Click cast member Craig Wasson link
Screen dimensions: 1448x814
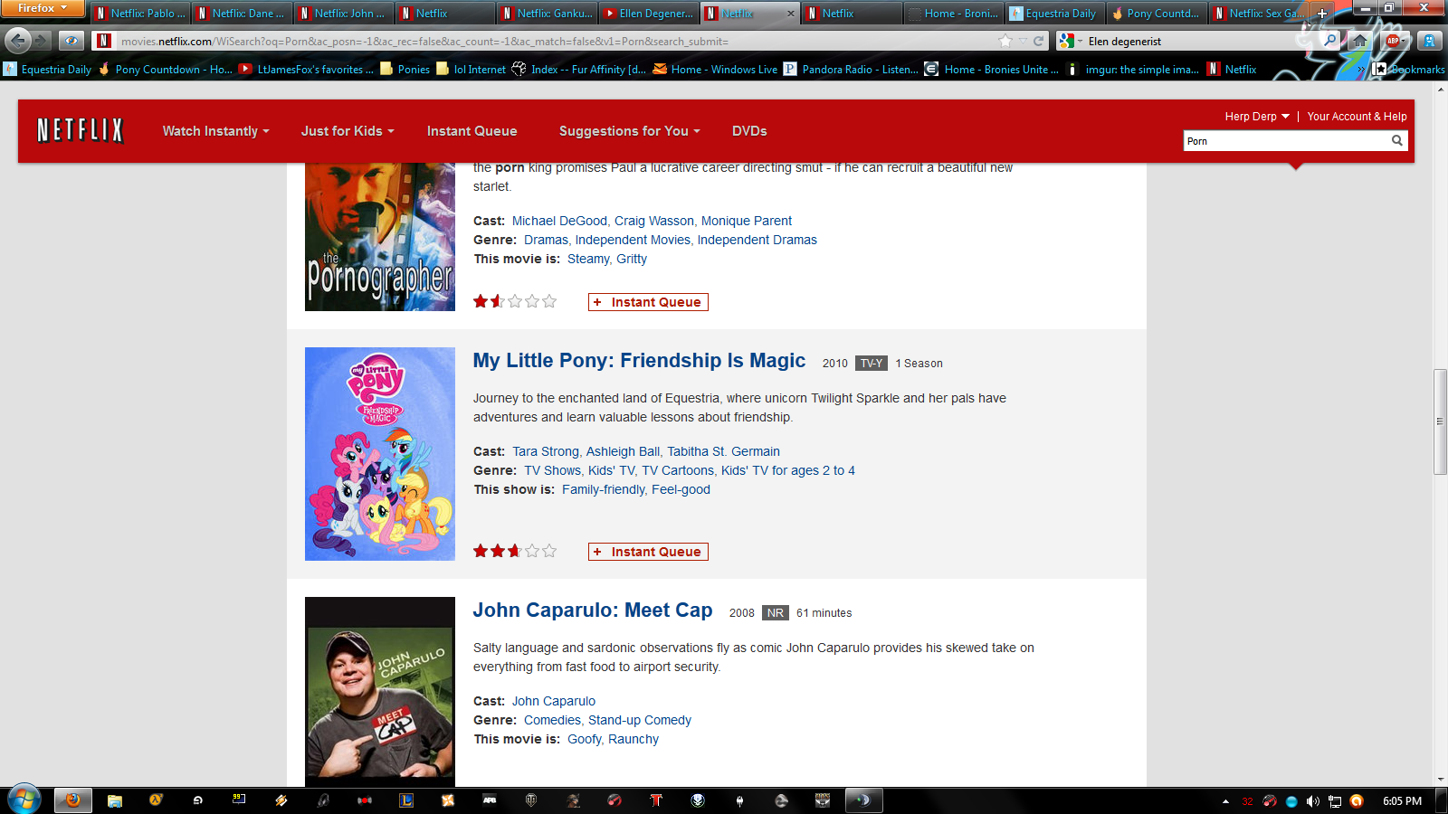click(x=654, y=221)
